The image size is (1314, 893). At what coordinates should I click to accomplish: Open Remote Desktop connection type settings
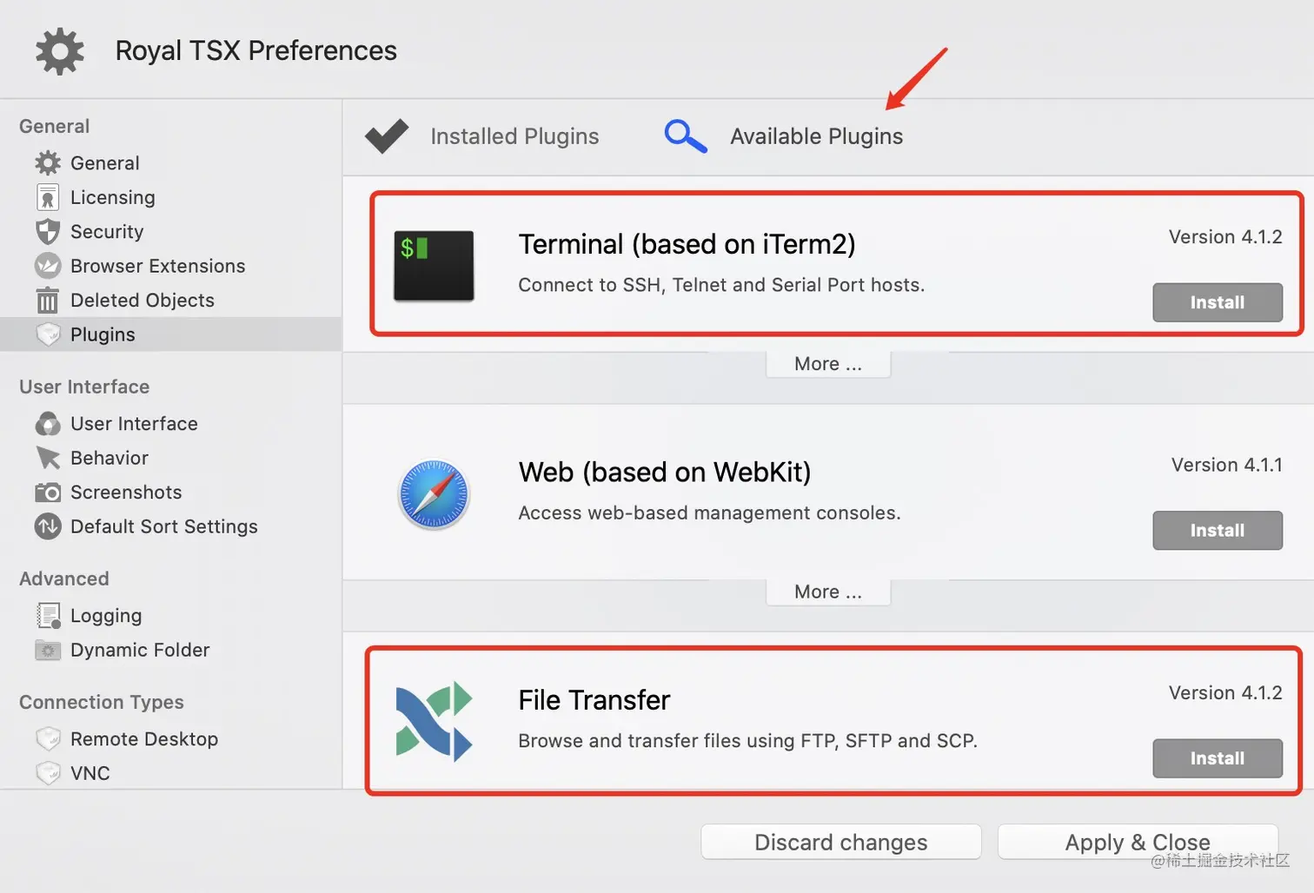(143, 739)
